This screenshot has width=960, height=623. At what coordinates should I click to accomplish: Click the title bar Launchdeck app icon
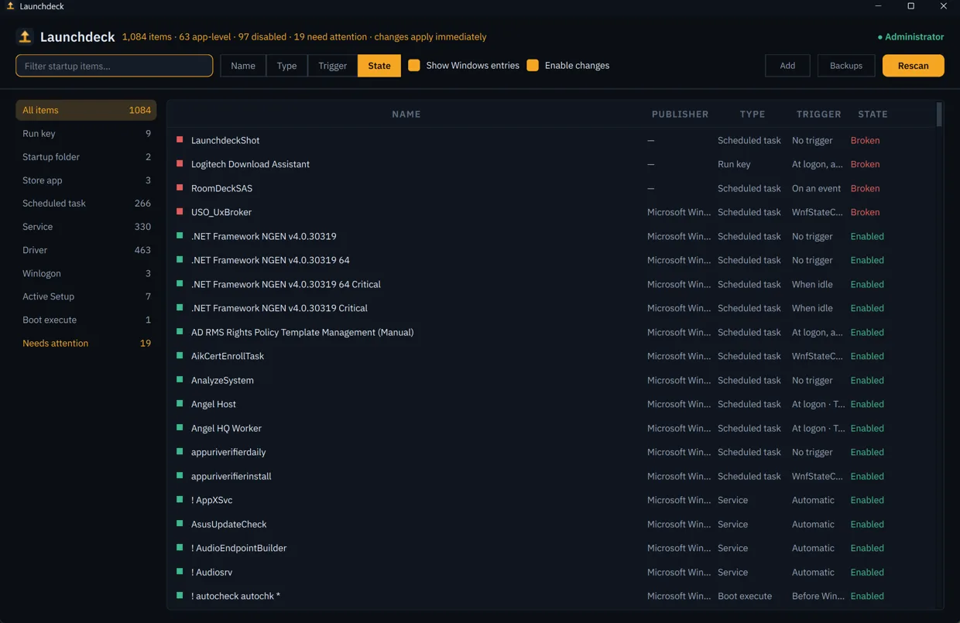10,6
